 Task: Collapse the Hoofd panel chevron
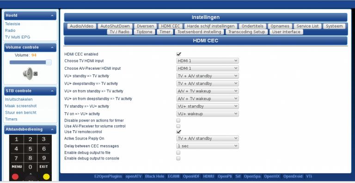52,16
